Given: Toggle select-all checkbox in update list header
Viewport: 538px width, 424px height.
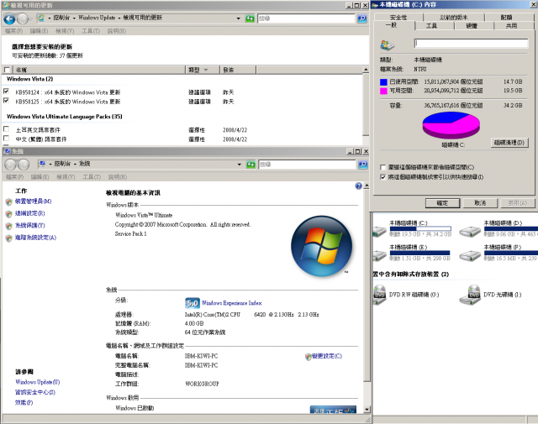Looking at the screenshot, I should tap(7, 70).
